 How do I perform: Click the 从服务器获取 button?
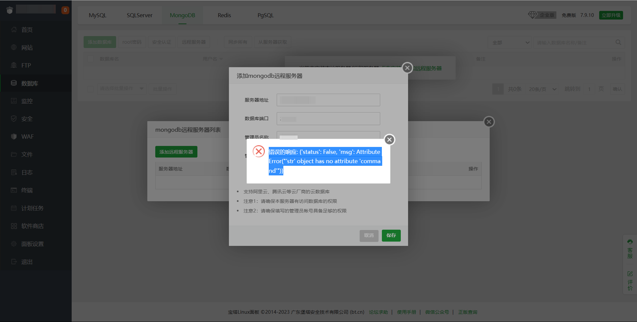pos(273,42)
